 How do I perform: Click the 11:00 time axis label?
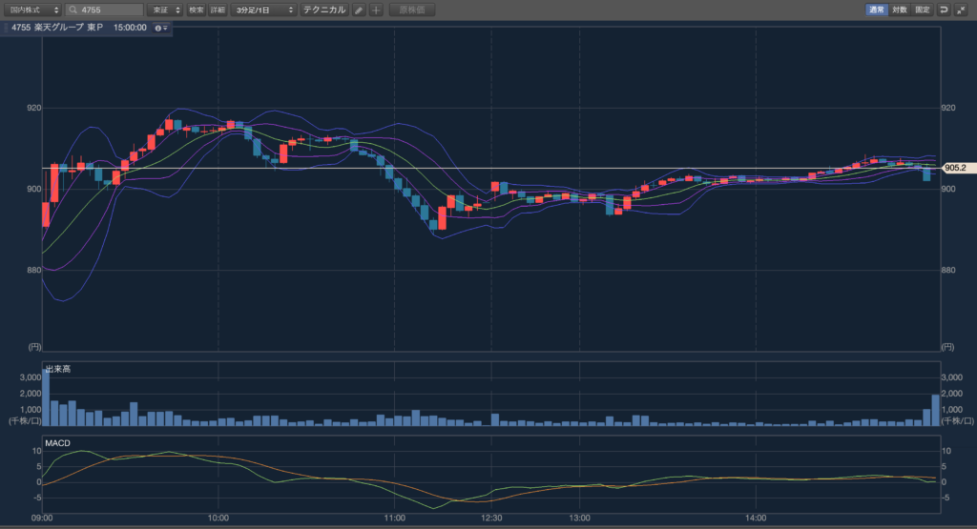pyautogui.click(x=394, y=518)
